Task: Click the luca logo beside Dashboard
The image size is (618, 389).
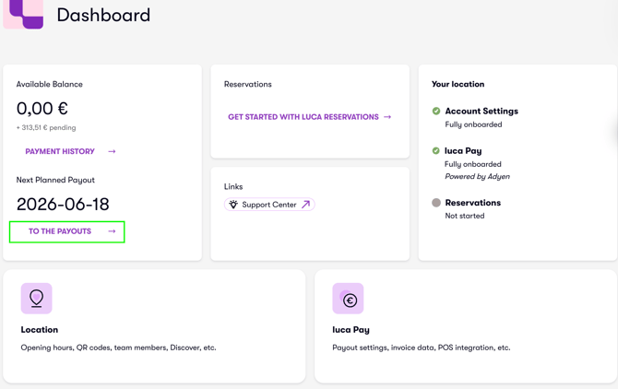Action: point(23,14)
